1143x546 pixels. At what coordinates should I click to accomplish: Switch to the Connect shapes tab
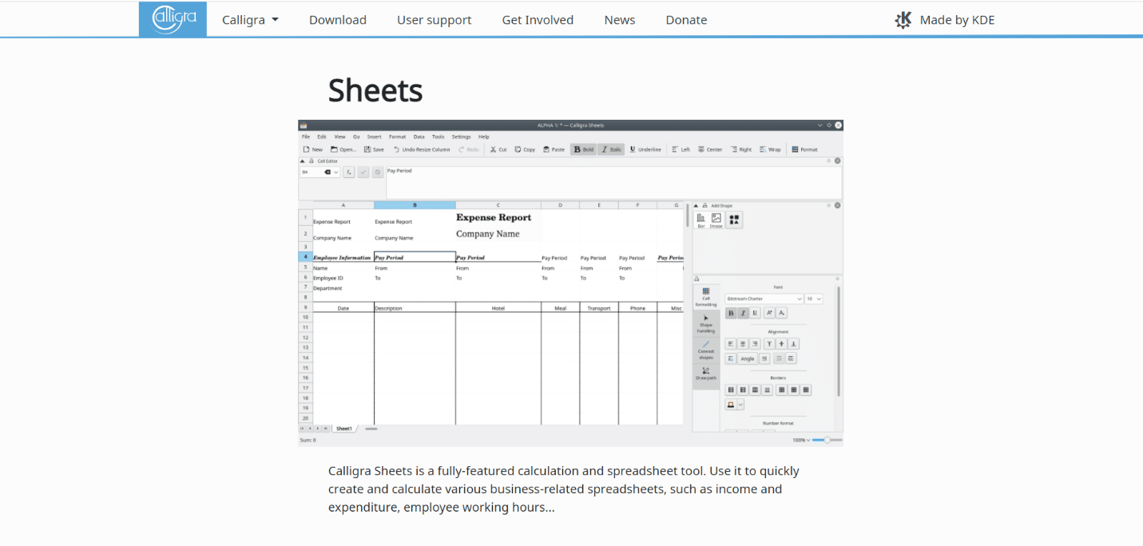tap(706, 350)
